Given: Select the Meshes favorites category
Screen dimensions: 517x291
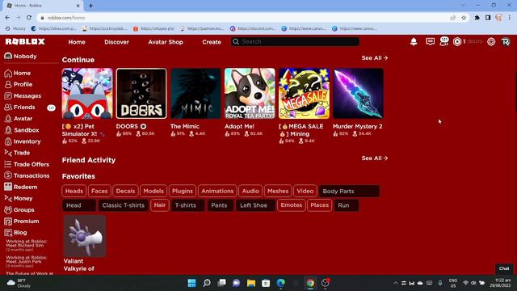Looking at the screenshot, I should pos(278,191).
